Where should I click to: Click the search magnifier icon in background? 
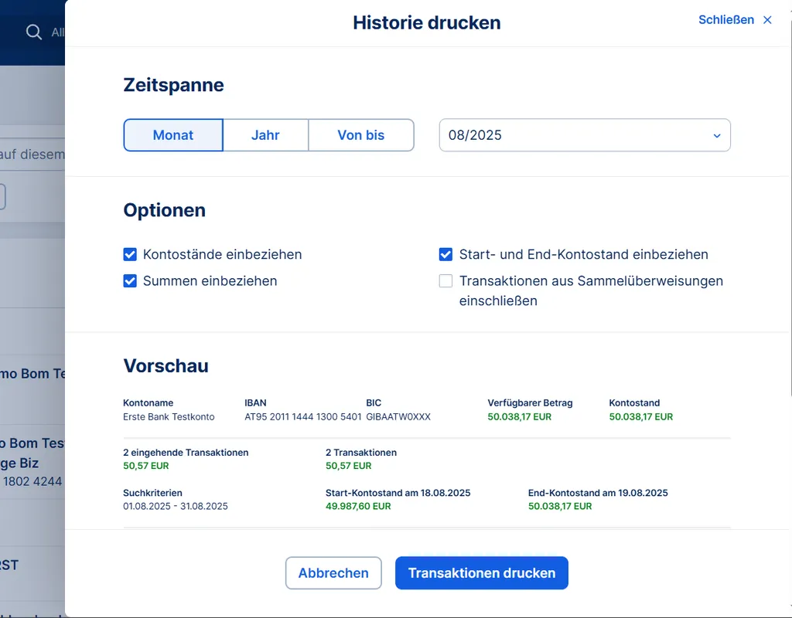click(x=34, y=32)
